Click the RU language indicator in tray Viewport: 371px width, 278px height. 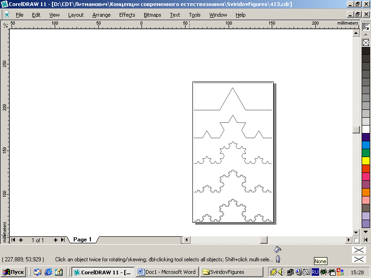tap(315, 272)
